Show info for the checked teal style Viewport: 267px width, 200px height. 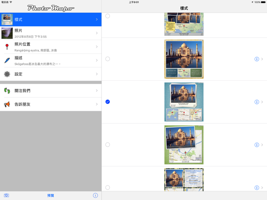(x=257, y=102)
